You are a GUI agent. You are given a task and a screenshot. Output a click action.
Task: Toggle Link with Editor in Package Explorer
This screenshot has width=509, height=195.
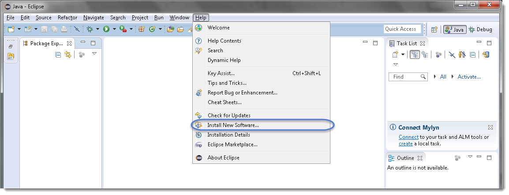[x=68, y=54]
